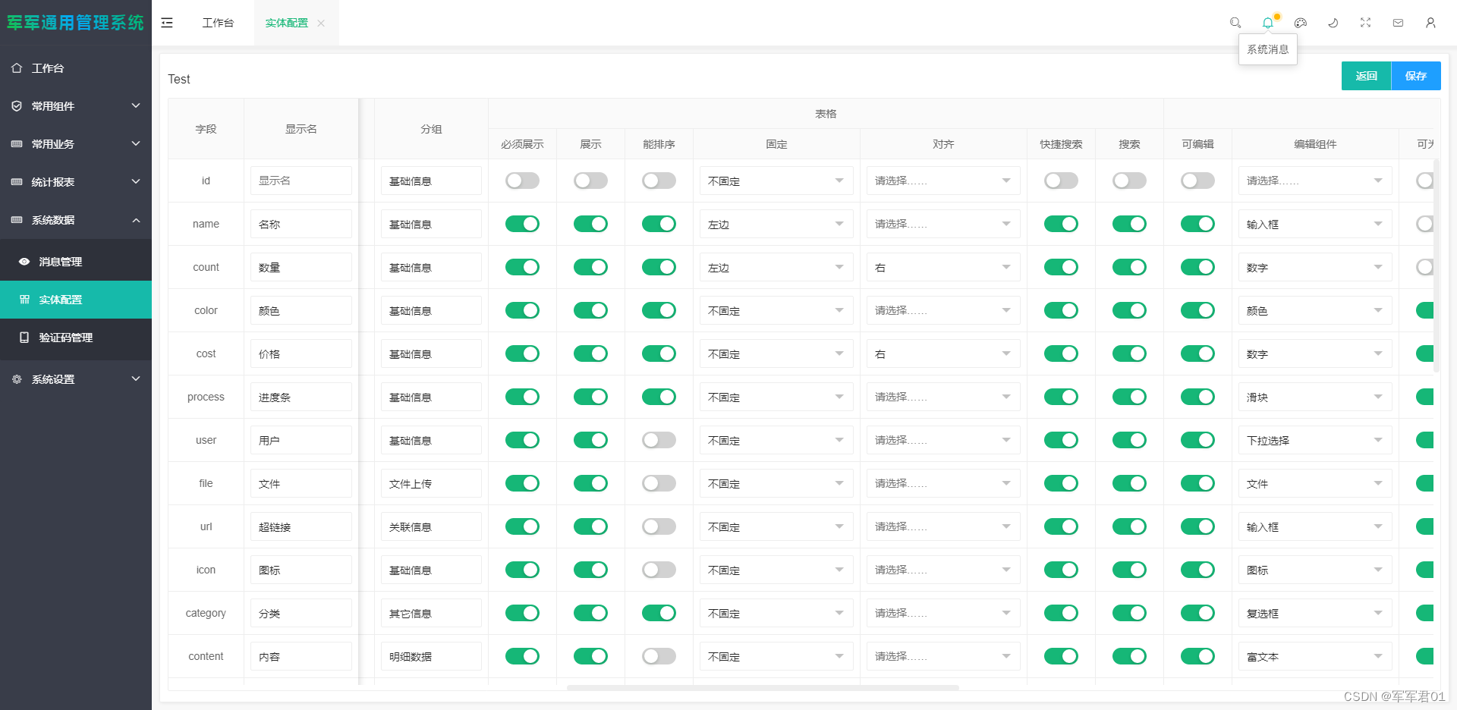Viewport: 1457px width, 710px height.
Task: Disable 必须展示 toggle for process row
Action: point(522,397)
